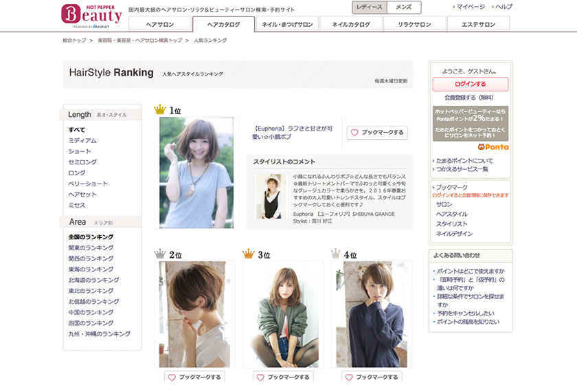The height and width of the screenshot is (385, 577).
Task: Open the 2位 short hairstyle photo
Action: 194,314
